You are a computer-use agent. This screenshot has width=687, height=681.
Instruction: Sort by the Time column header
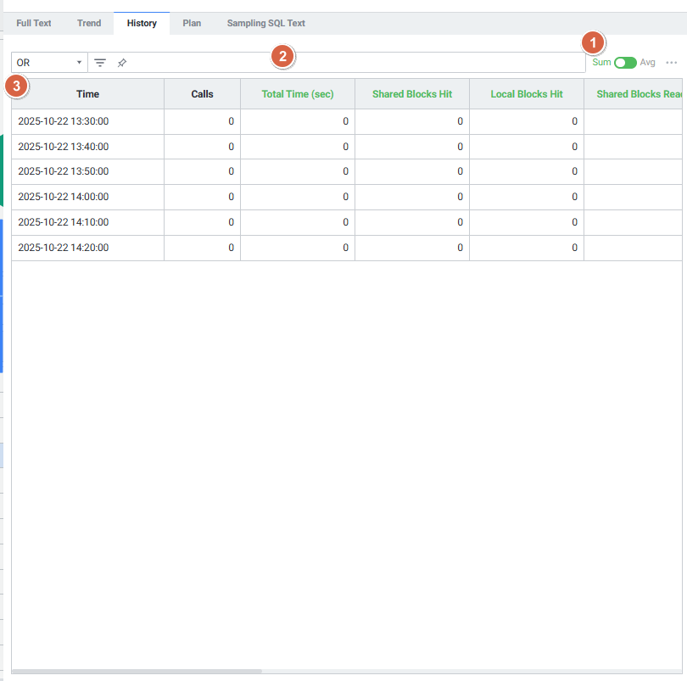(x=87, y=94)
